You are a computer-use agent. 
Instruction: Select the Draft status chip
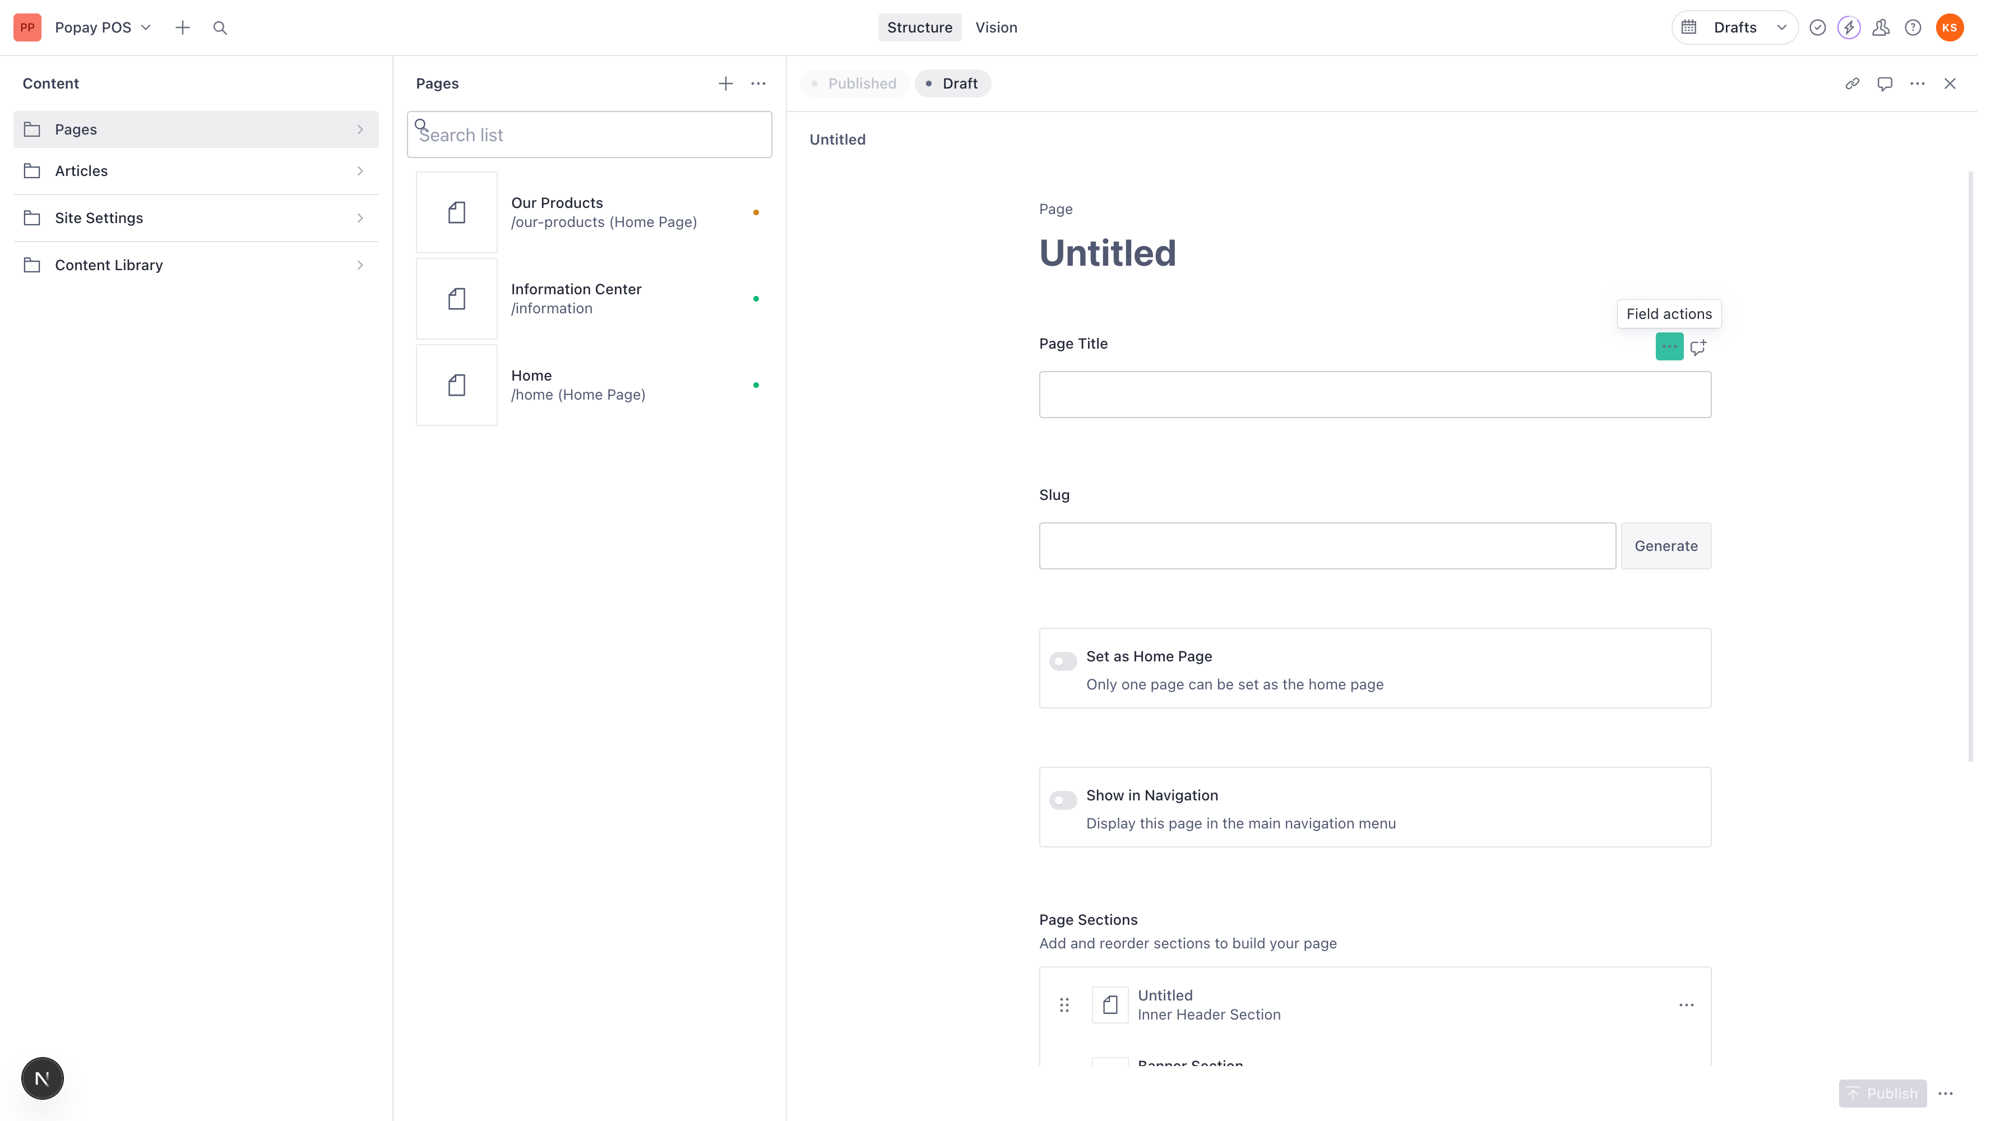click(952, 84)
